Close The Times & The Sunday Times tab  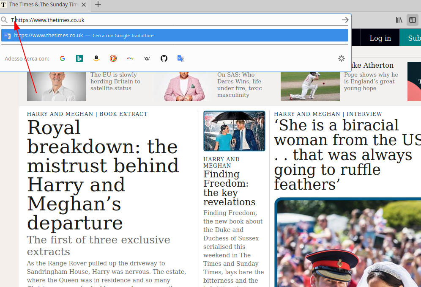coord(84,5)
